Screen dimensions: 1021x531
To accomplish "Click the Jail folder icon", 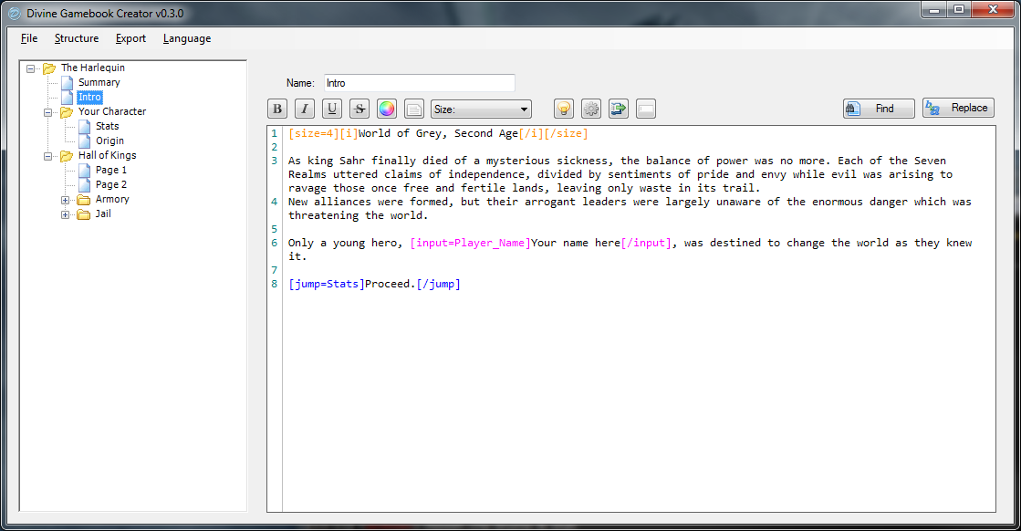I will 83,214.
